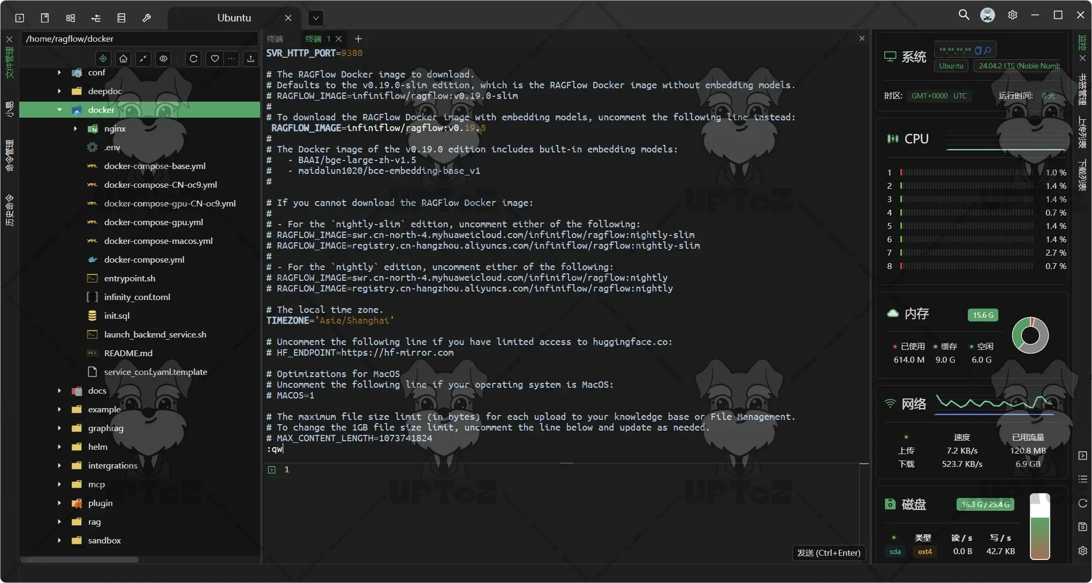Toggle hidden files eye icon
The height and width of the screenshot is (583, 1092).
164,58
